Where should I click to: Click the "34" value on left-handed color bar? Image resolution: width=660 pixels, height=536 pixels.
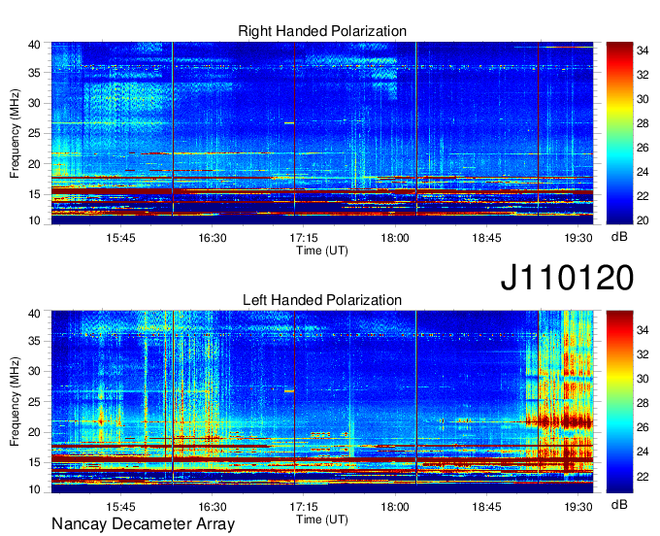click(643, 330)
